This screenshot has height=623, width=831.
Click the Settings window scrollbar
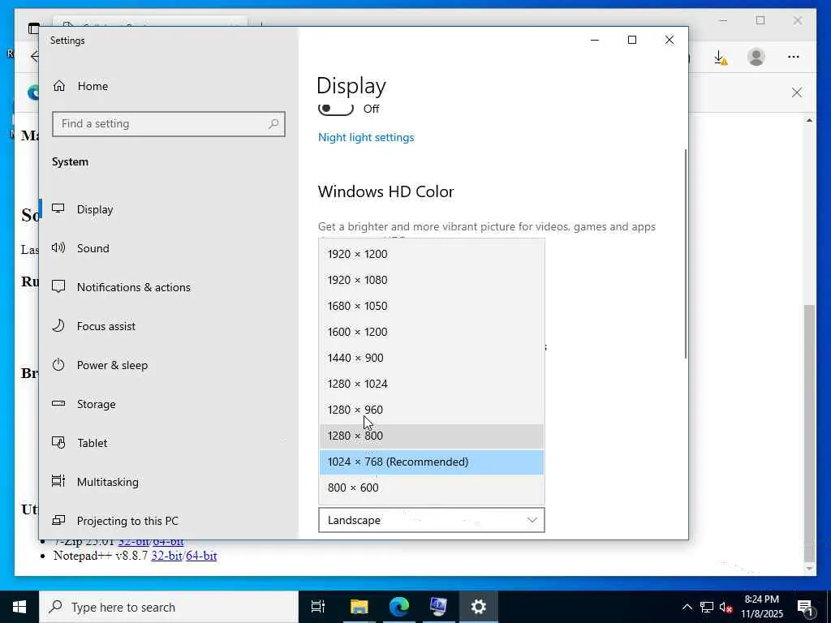(x=685, y=254)
